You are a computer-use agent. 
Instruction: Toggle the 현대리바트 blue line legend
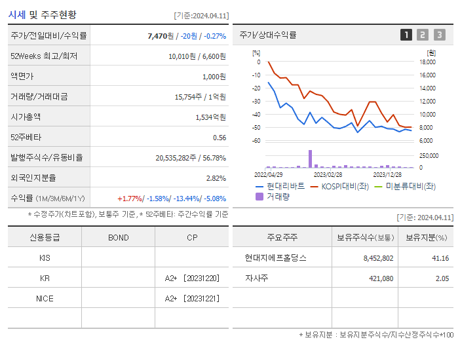tap(280, 186)
